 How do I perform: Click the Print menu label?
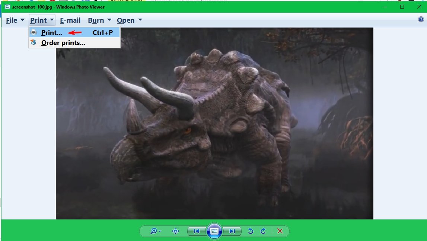click(38, 20)
